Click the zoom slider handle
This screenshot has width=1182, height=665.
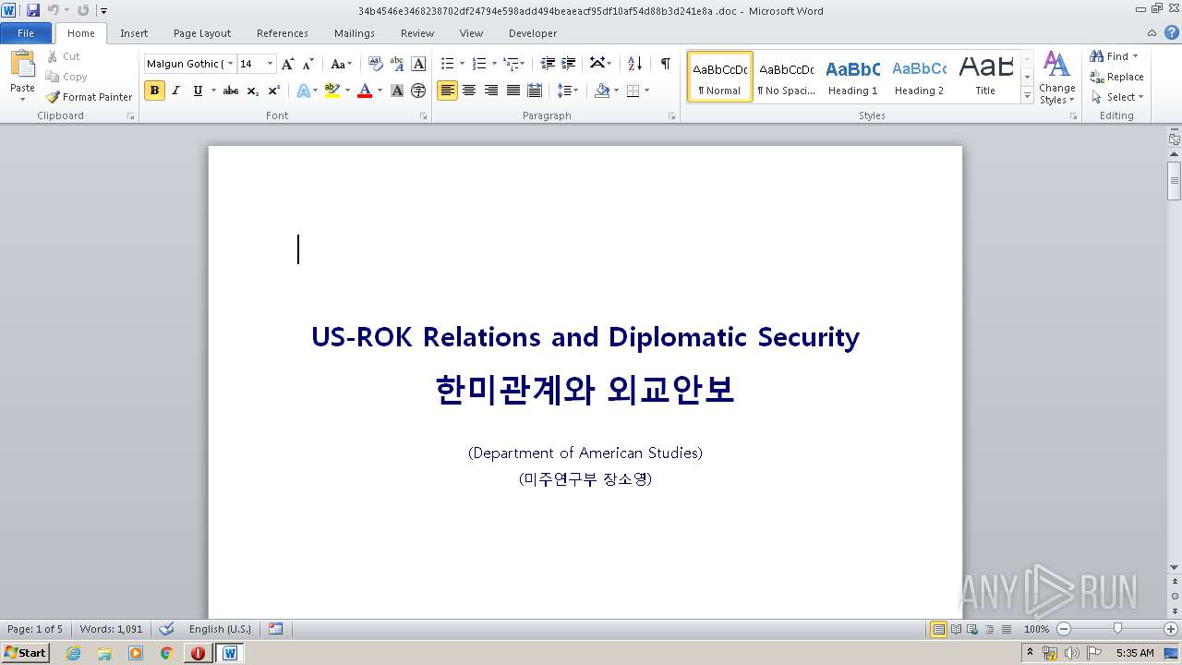coord(1117,629)
